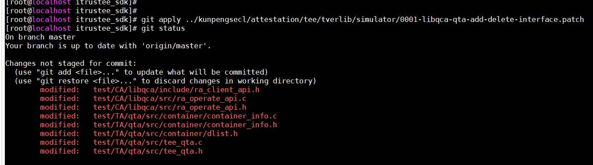Screen dimensions: 593x165
Task: Click the empty line below tee_qta.h
Action: pos(296,160)
